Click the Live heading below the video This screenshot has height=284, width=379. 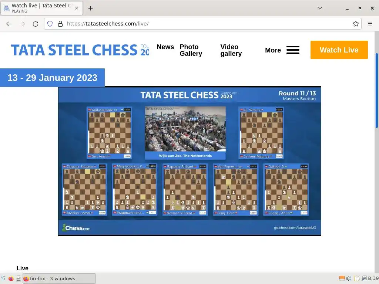click(23, 268)
